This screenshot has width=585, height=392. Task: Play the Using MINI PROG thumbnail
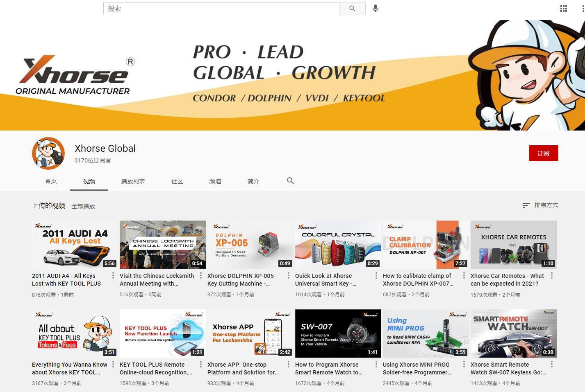point(426,333)
